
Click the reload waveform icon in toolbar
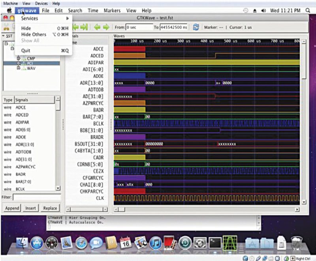pyautogui.click(x=196, y=27)
